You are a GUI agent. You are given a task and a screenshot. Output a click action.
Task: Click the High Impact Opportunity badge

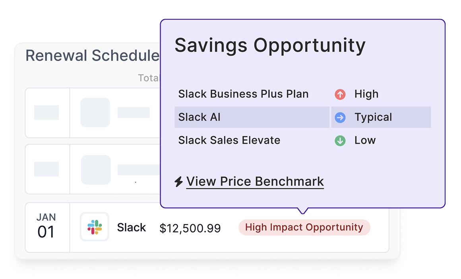(x=304, y=227)
